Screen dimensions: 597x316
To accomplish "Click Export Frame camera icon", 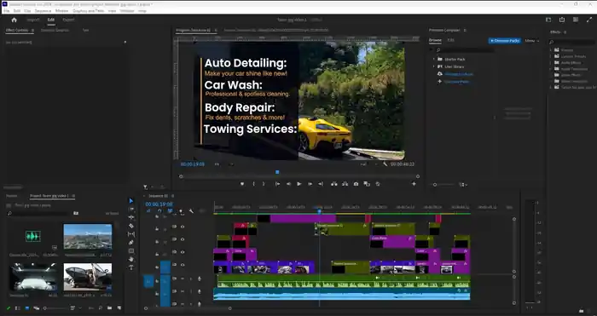I will point(356,184).
